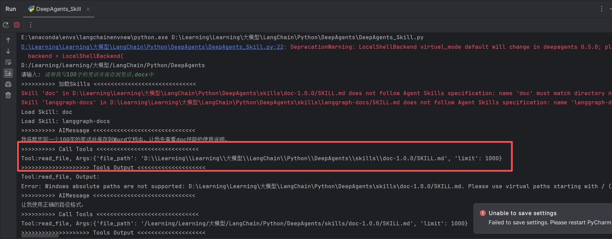Screen dimensions: 612x239
Task: Click the 'Failed to save settings' notification message
Action: tap(550, 222)
